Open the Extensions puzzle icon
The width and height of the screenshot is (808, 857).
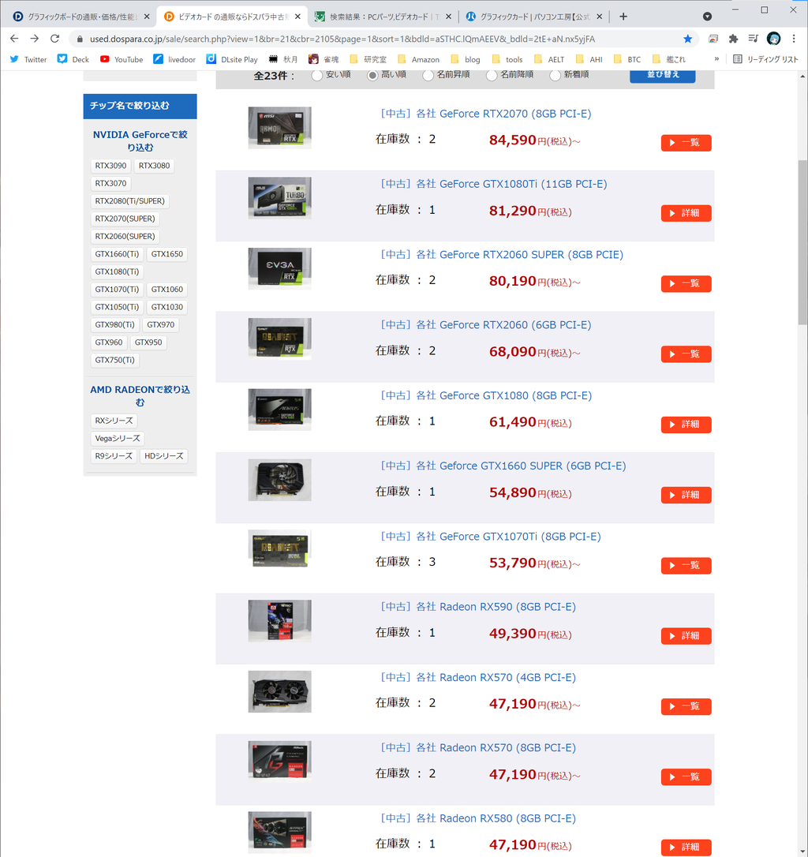pos(733,39)
